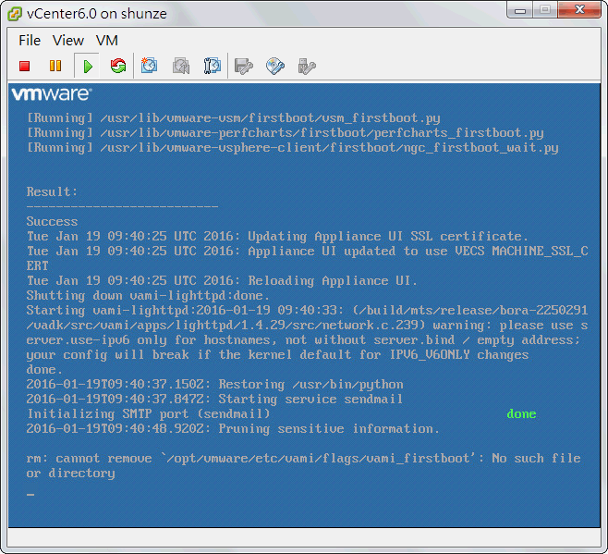This screenshot has width=608, height=554.
Task: Open the File menu
Action: (x=30, y=41)
